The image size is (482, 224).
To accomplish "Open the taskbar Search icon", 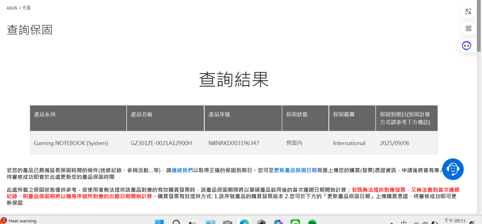I will [x=176, y=222].
